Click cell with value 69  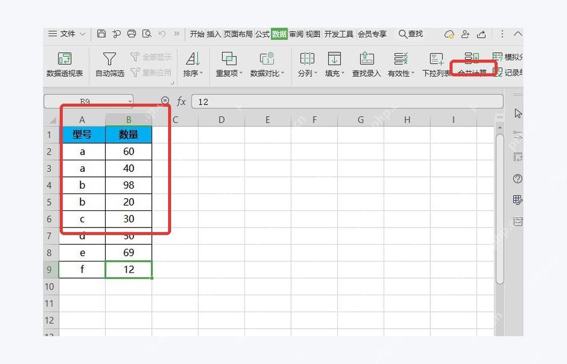[x=129, y=253]
